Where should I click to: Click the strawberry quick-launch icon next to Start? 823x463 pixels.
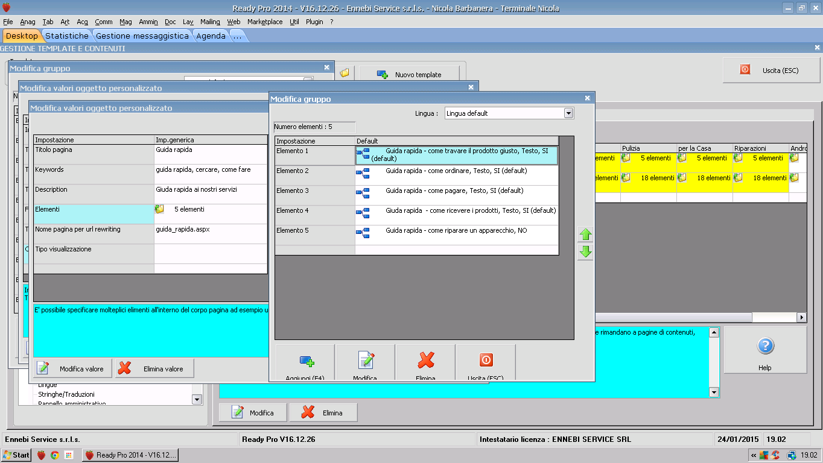42,455
